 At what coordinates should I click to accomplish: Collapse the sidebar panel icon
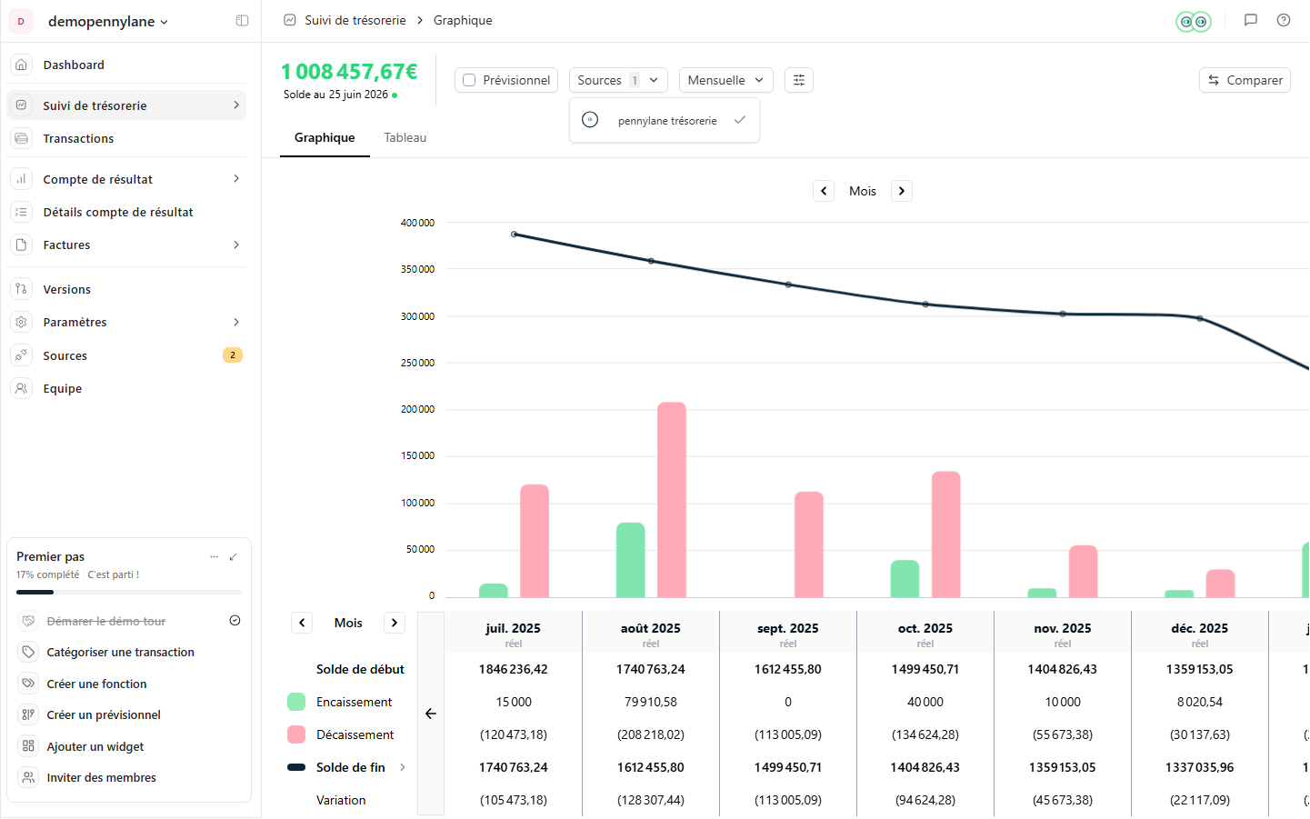(242, 21)
